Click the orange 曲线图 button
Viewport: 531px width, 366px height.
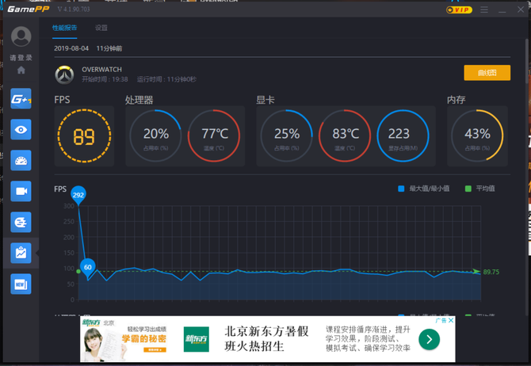point(487,73)
